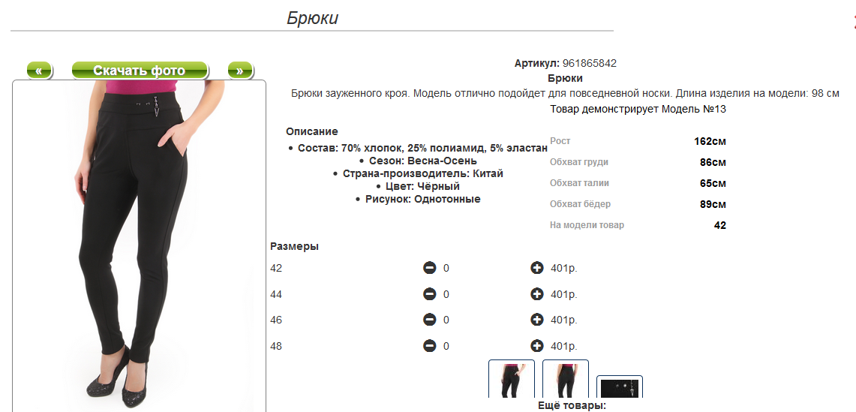856x412 pixels.
Task: Click the Брюки heading title
Action: click(312, 18)
